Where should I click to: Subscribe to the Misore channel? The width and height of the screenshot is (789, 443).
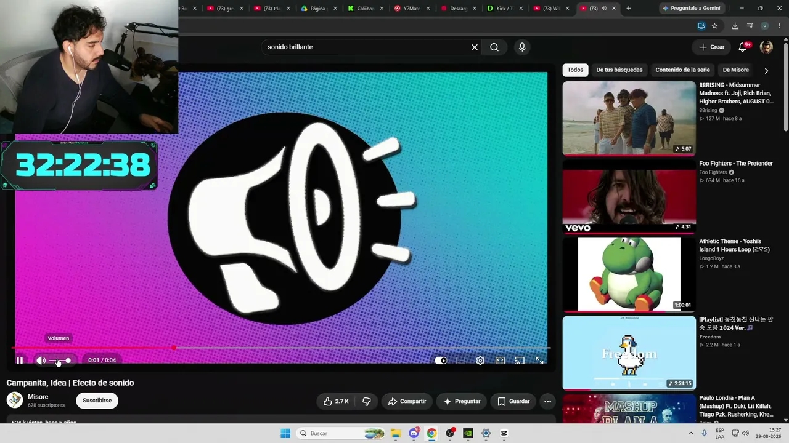[97, 401]
